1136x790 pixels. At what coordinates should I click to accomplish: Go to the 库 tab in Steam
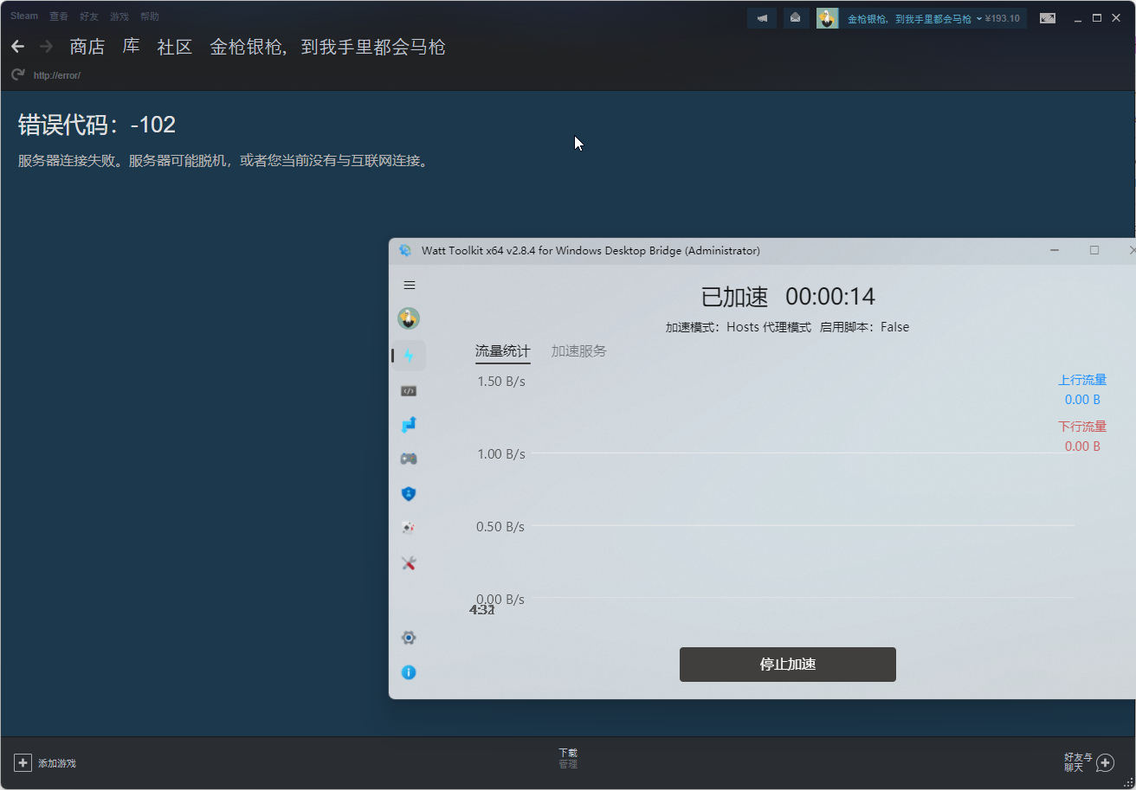[x=131, y=47]
